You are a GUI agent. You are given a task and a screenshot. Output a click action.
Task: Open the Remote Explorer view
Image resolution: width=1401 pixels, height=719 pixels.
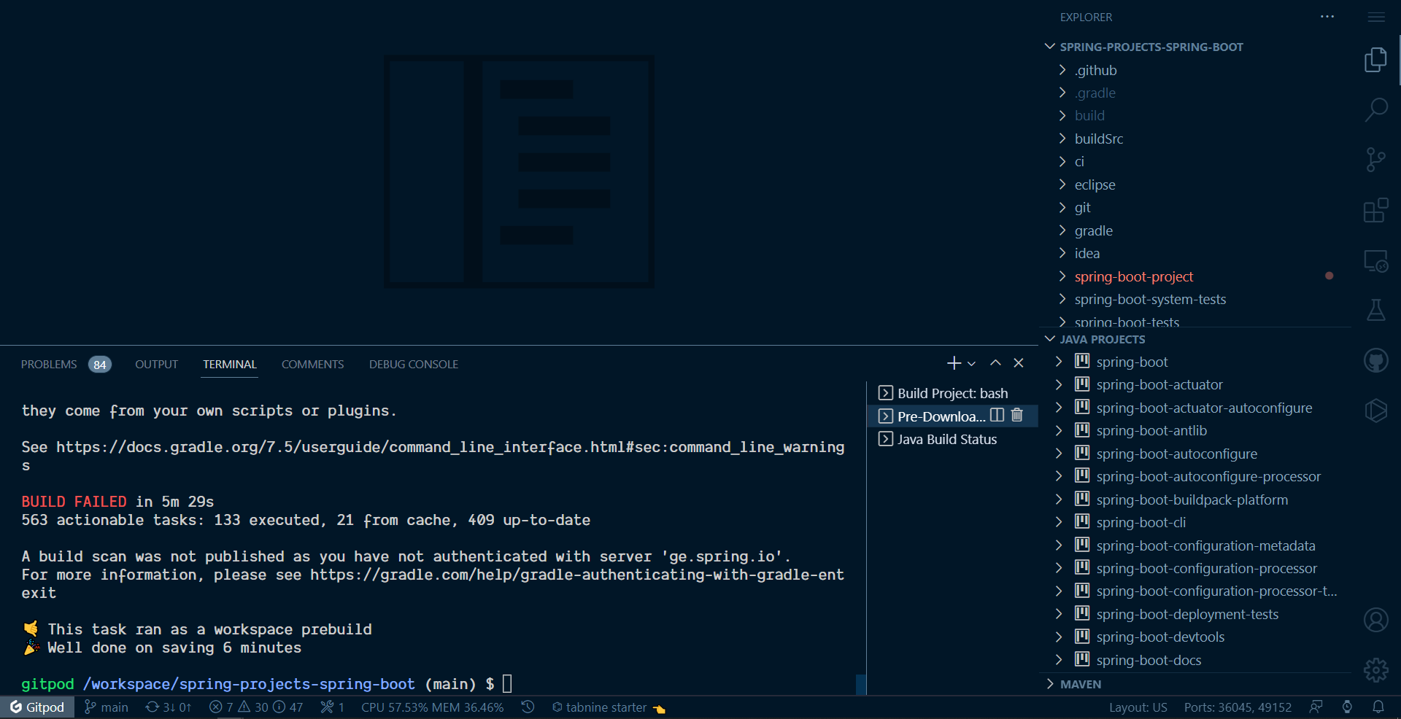(x=1377, y=260)
